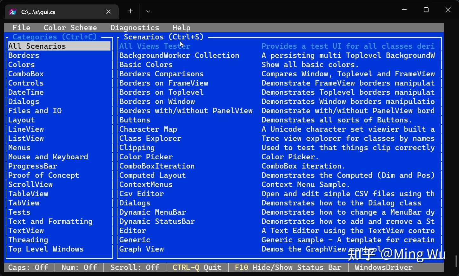Open the Color Scheme menu

point(70,28)
